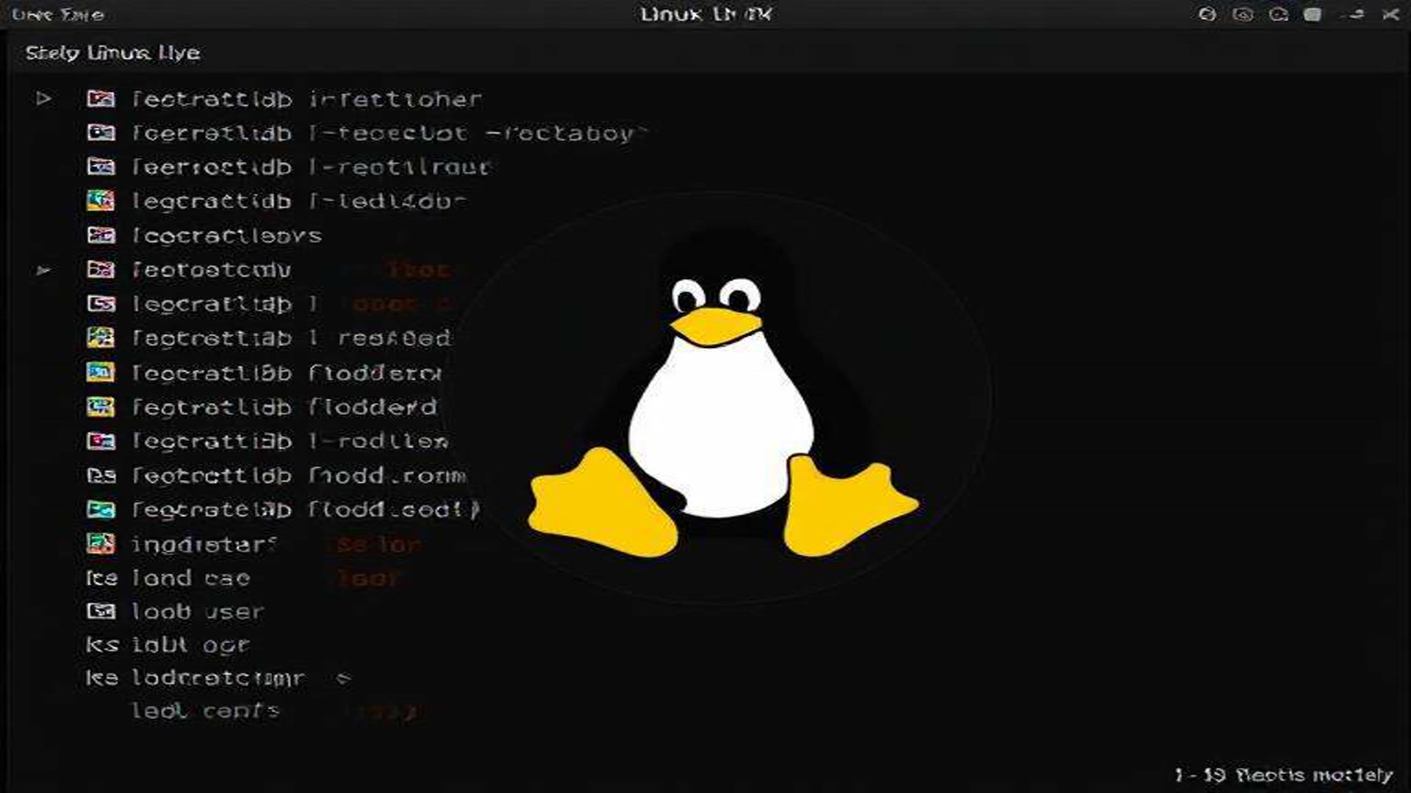
Task: Select 'lond cae' list entry
Action: (191, 578)
